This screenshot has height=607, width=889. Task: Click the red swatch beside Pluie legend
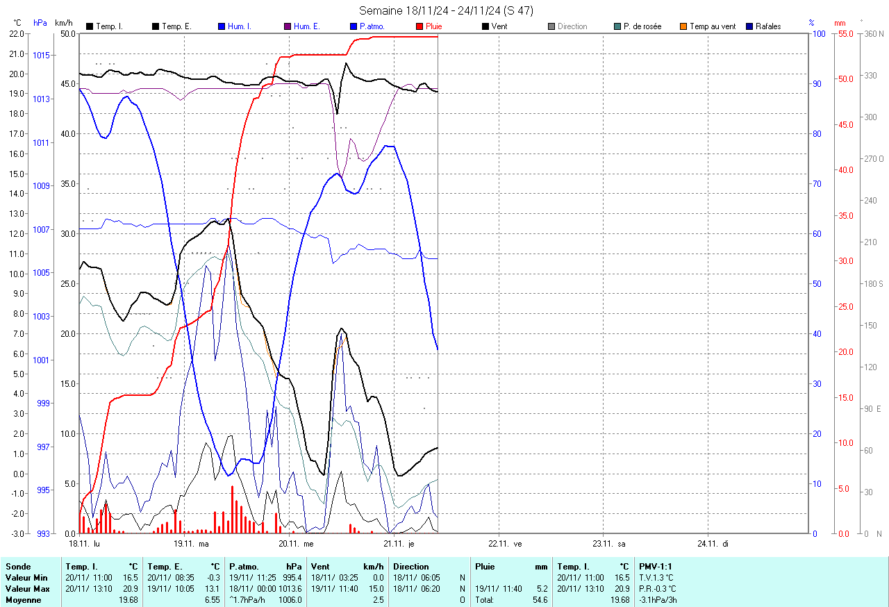pyautogui.click(x=419, y=26)
